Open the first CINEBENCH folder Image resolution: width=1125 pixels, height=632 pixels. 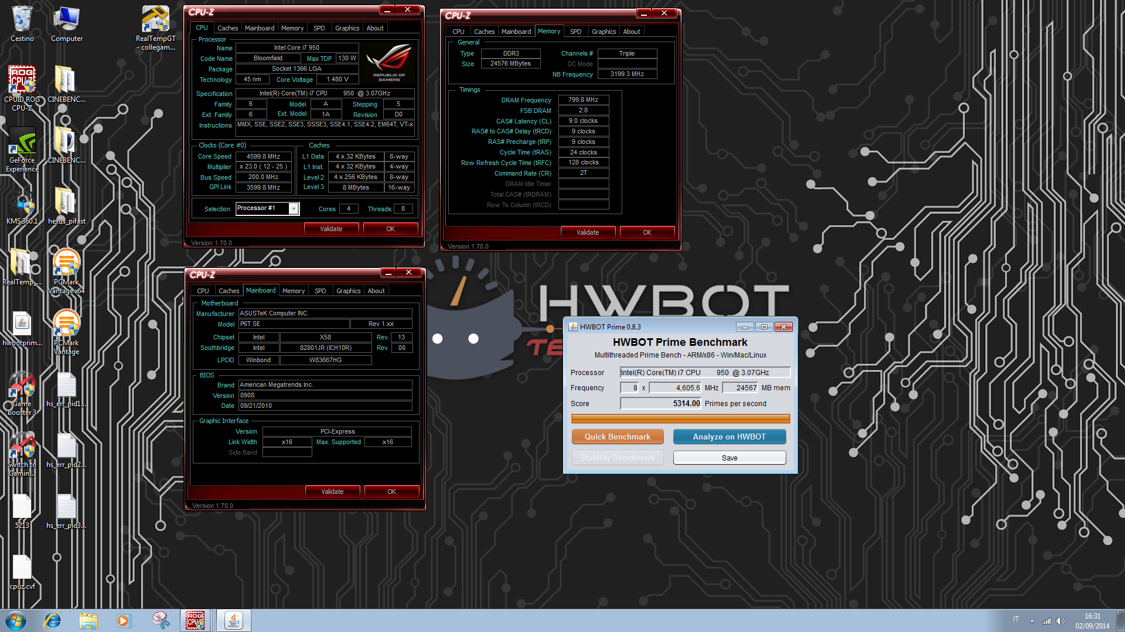click(x=66, y=84)
